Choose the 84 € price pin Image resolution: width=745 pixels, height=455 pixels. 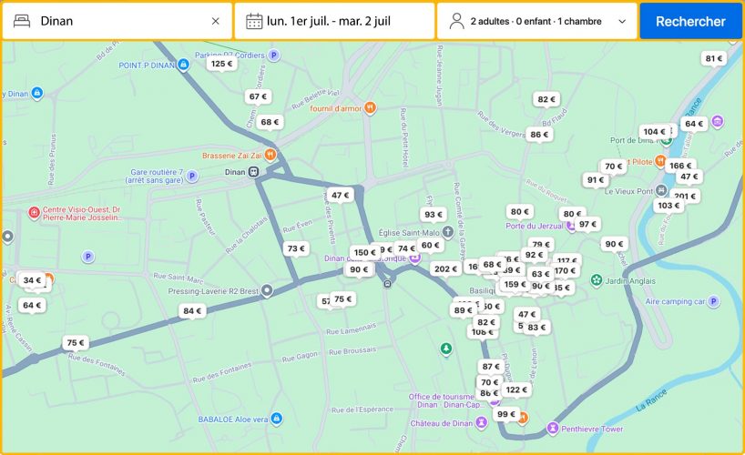[191, 311]
